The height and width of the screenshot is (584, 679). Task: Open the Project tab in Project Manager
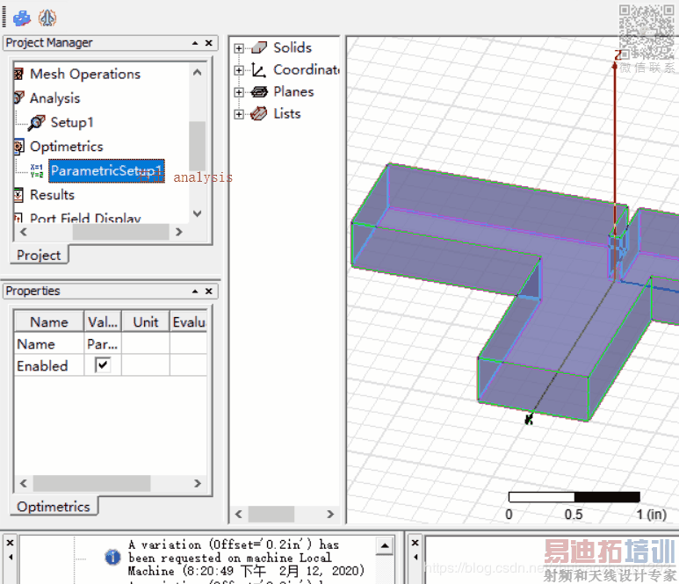click(x=39, y=255)
